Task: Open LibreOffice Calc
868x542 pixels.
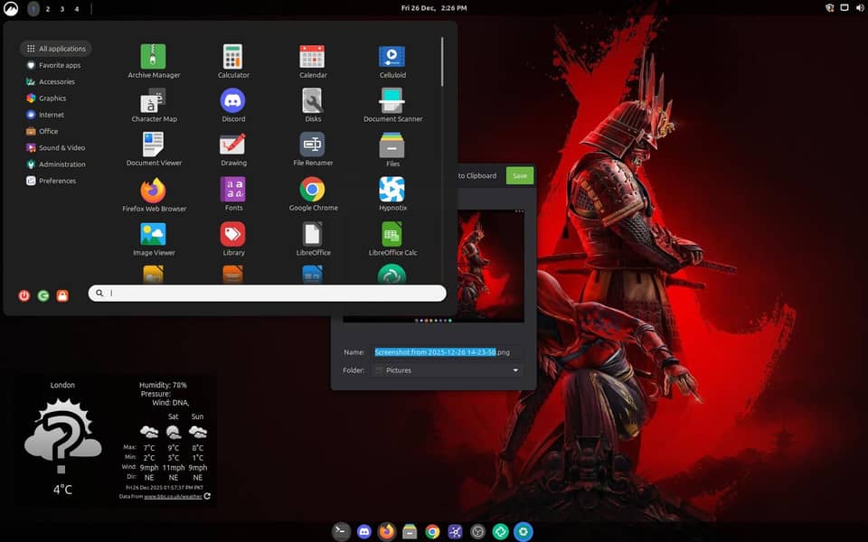Action: pyautogui.click(x=392, y=235)
